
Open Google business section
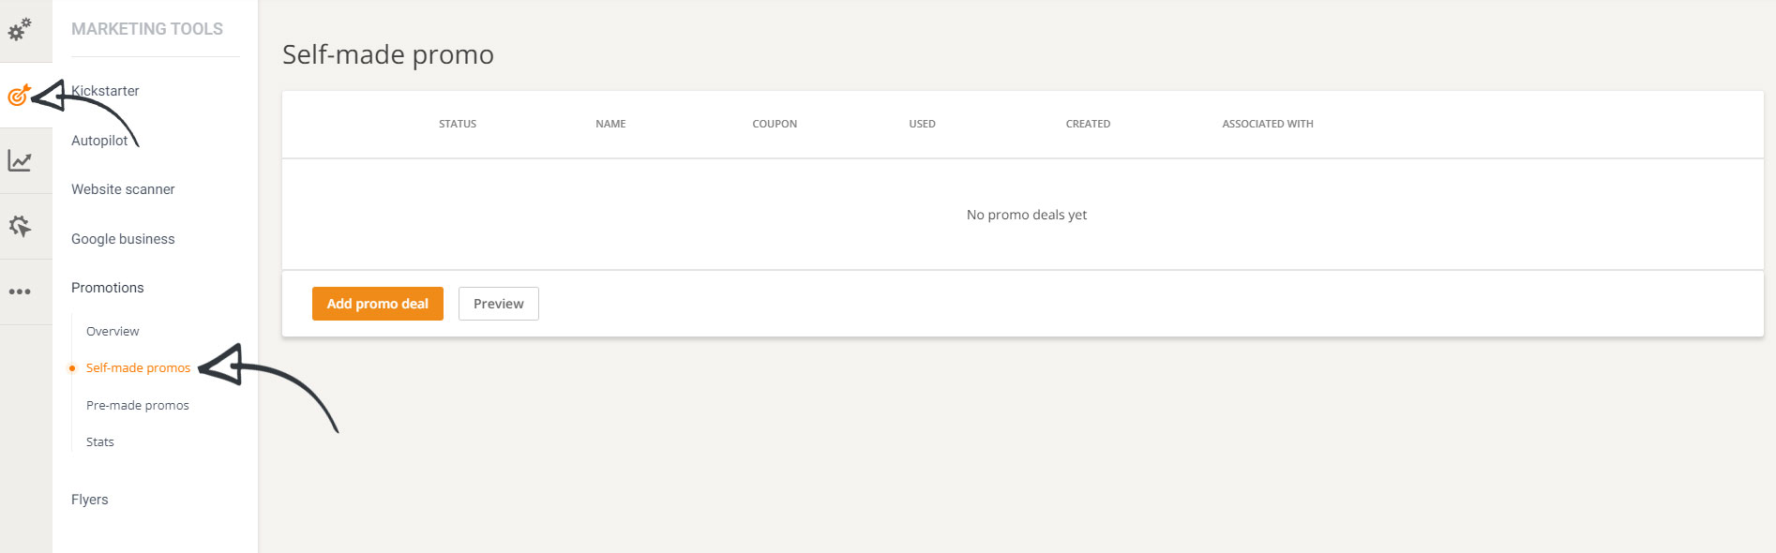pos(123,239)
